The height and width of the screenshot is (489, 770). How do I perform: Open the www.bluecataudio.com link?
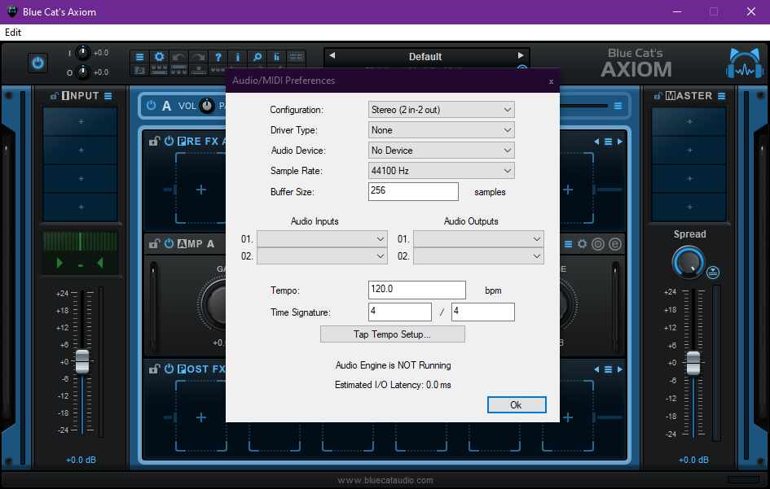coord(385,480)
